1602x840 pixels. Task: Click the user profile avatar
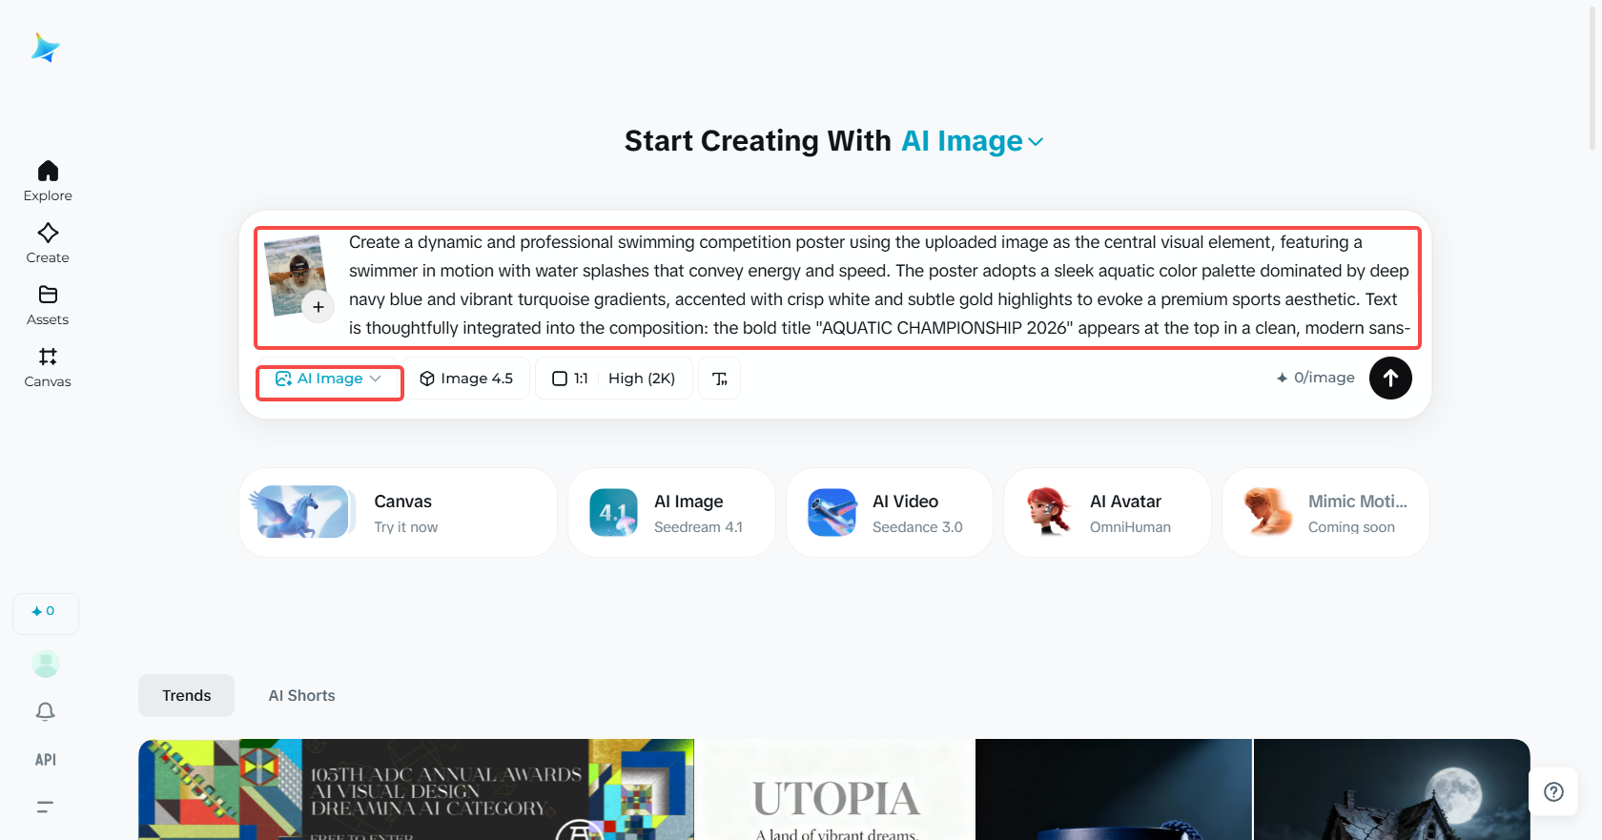pos(46,664)
